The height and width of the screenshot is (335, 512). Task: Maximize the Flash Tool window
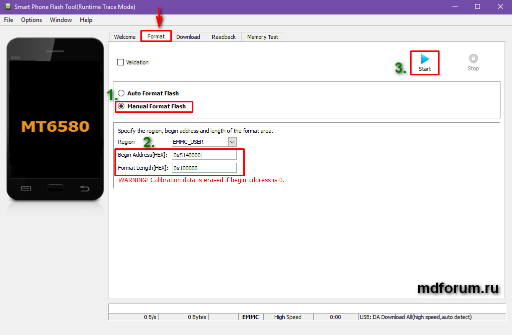[x=478, y=6]
